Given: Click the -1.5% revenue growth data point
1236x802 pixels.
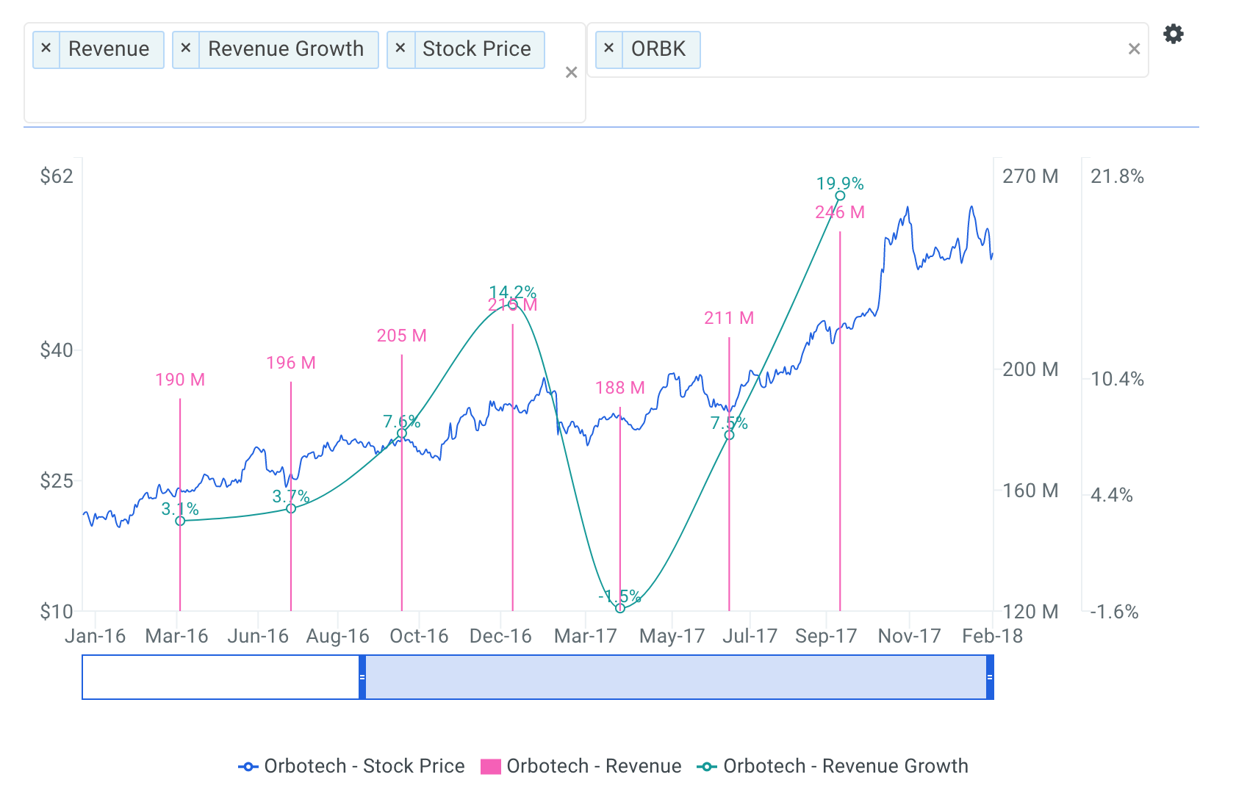Looking at the screenshot, I should click(620, 608).
